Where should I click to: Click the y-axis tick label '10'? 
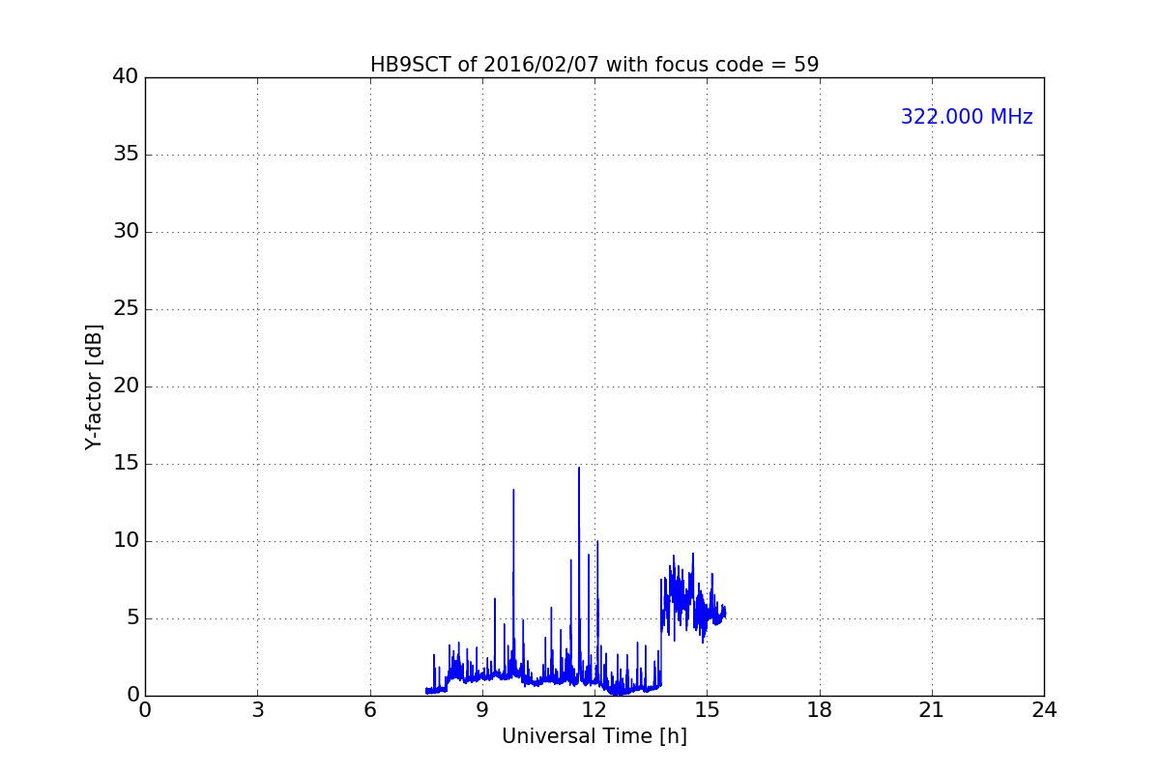pos(126,541)
